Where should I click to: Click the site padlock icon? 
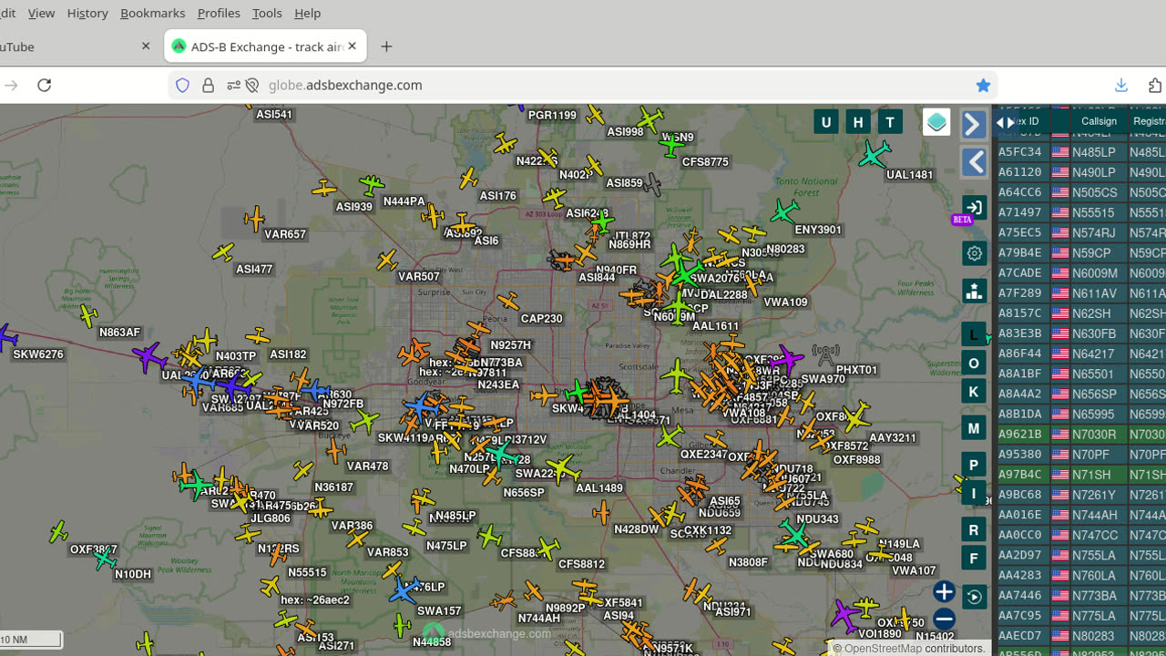208,85
